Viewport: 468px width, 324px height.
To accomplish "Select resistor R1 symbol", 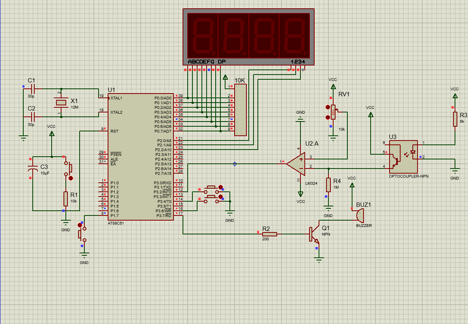I will click(x=66, y=199).
